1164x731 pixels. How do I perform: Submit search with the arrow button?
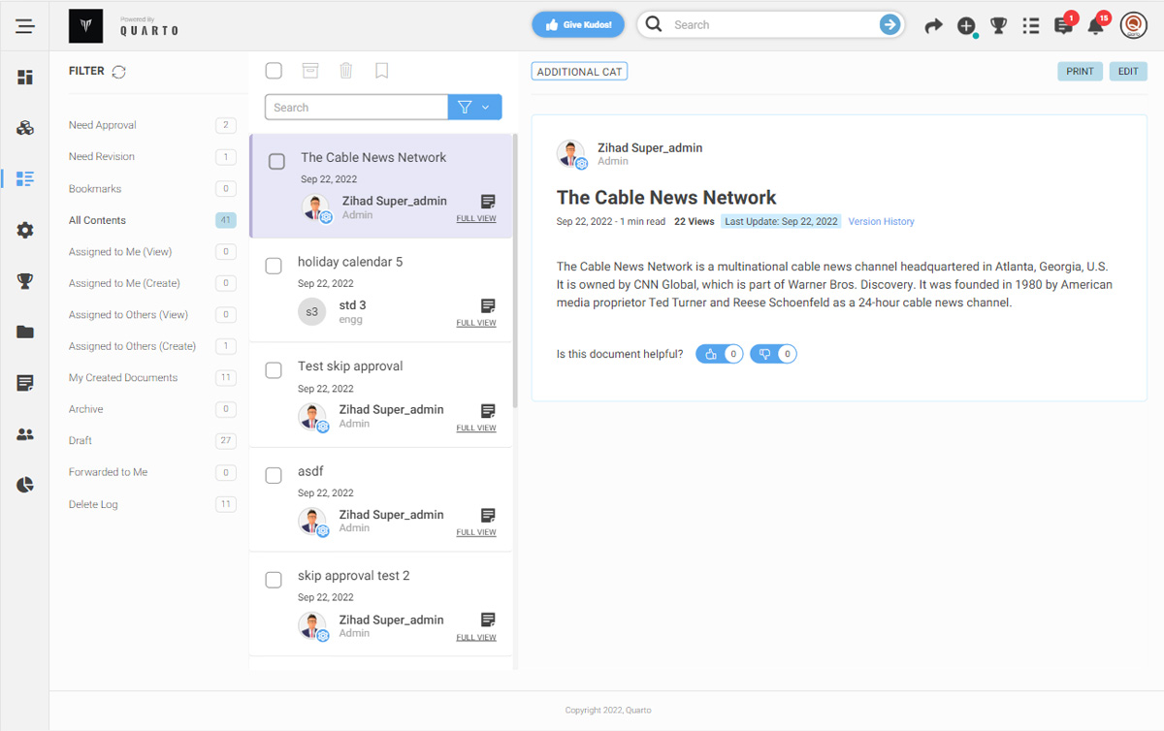pos(889,25)
